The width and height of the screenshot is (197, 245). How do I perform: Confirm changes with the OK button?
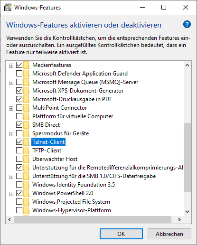point(121,234)
